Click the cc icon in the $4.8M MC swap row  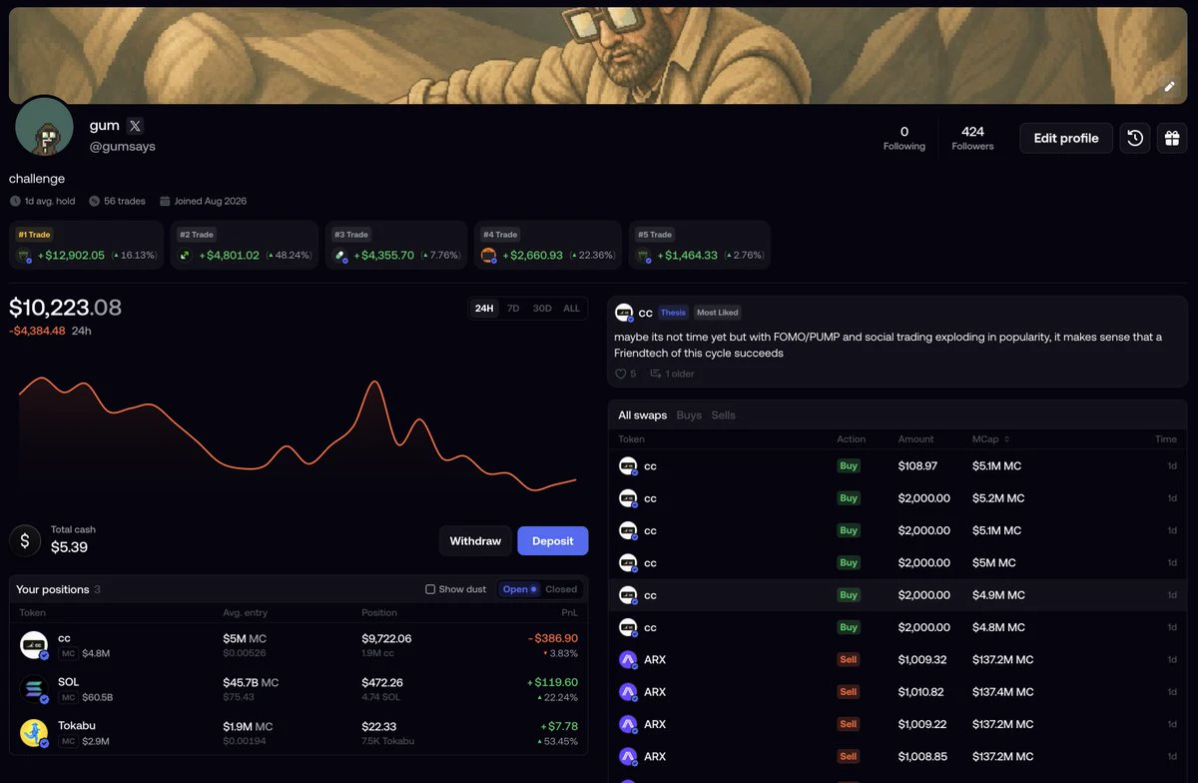[x=628, y=628]
